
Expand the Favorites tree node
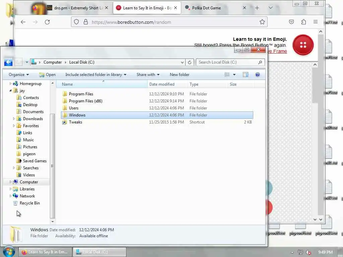[14, 126]
